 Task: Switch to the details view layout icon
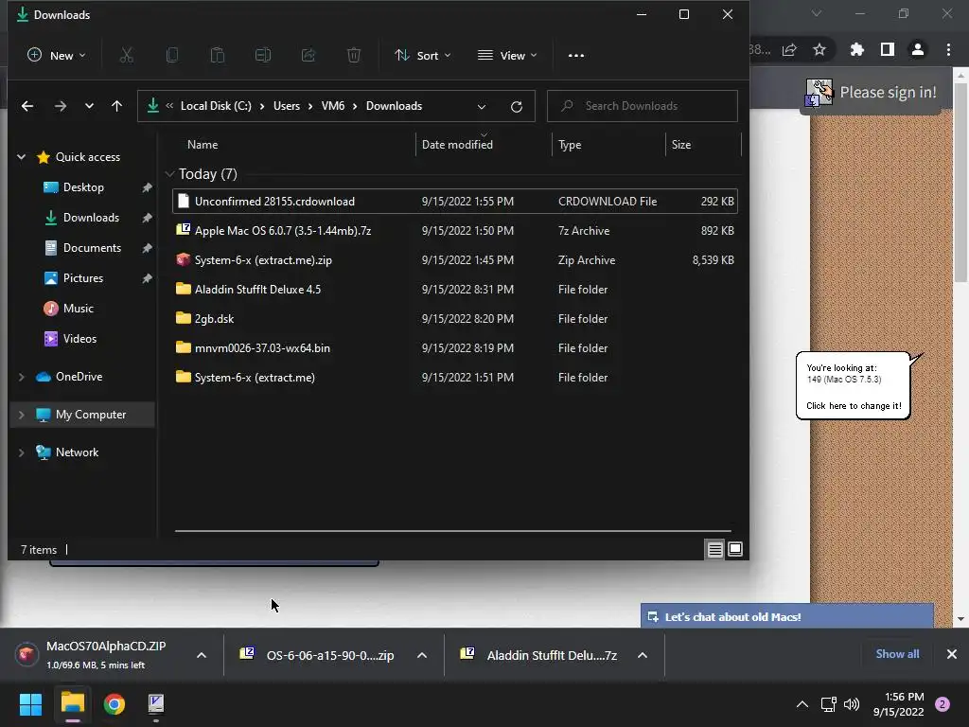pos(715,550)
